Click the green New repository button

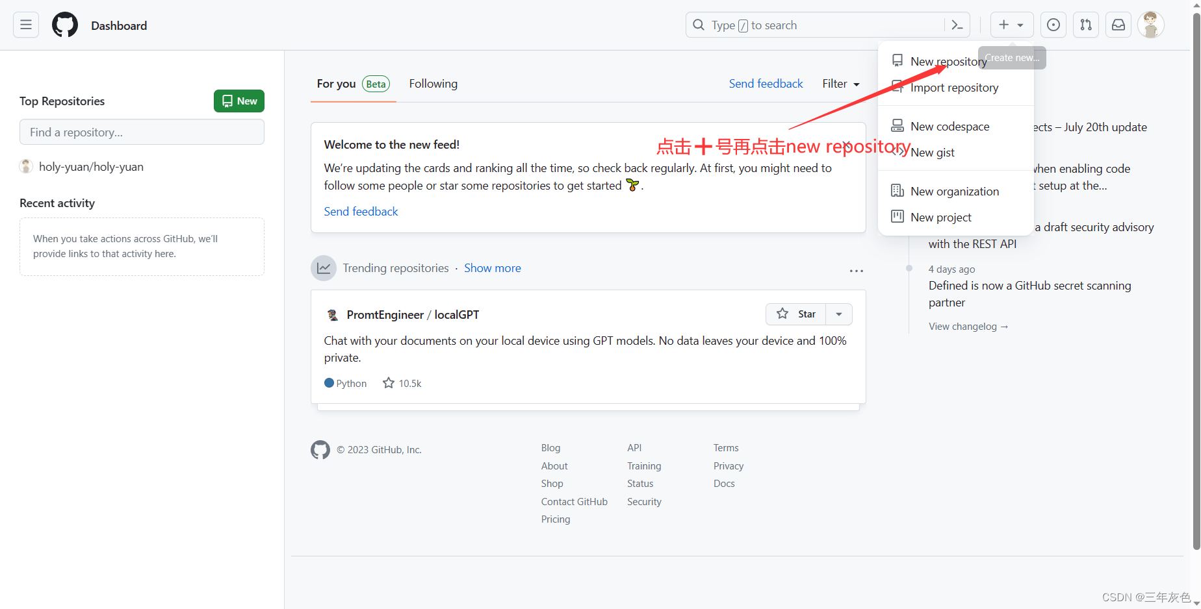coord(239,101)
